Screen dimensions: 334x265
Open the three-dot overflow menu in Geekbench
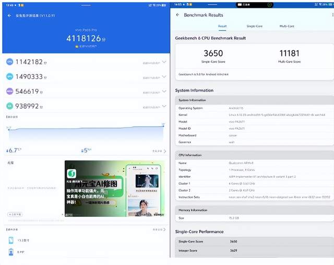[x=332, y=15]
